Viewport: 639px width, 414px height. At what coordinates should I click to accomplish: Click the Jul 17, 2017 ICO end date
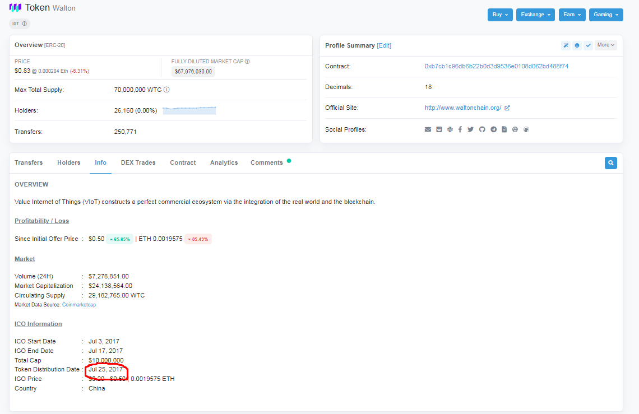click(x=105, y=351)
